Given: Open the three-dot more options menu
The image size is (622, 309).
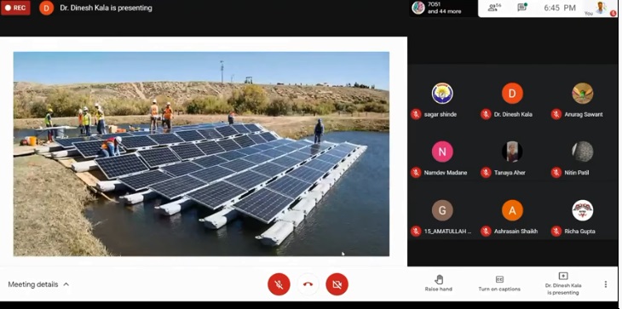Looking at the screenshot, I should pos(605,284).
